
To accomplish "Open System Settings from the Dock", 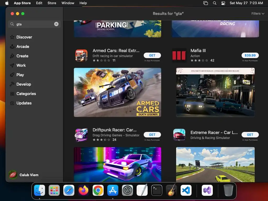I will click(127, 190).
